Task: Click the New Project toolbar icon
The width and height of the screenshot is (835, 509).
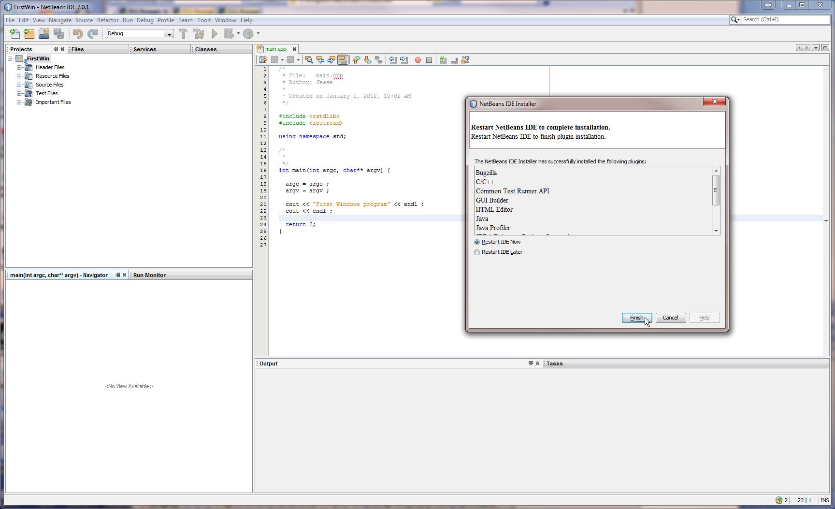Action: click(29, 33)
